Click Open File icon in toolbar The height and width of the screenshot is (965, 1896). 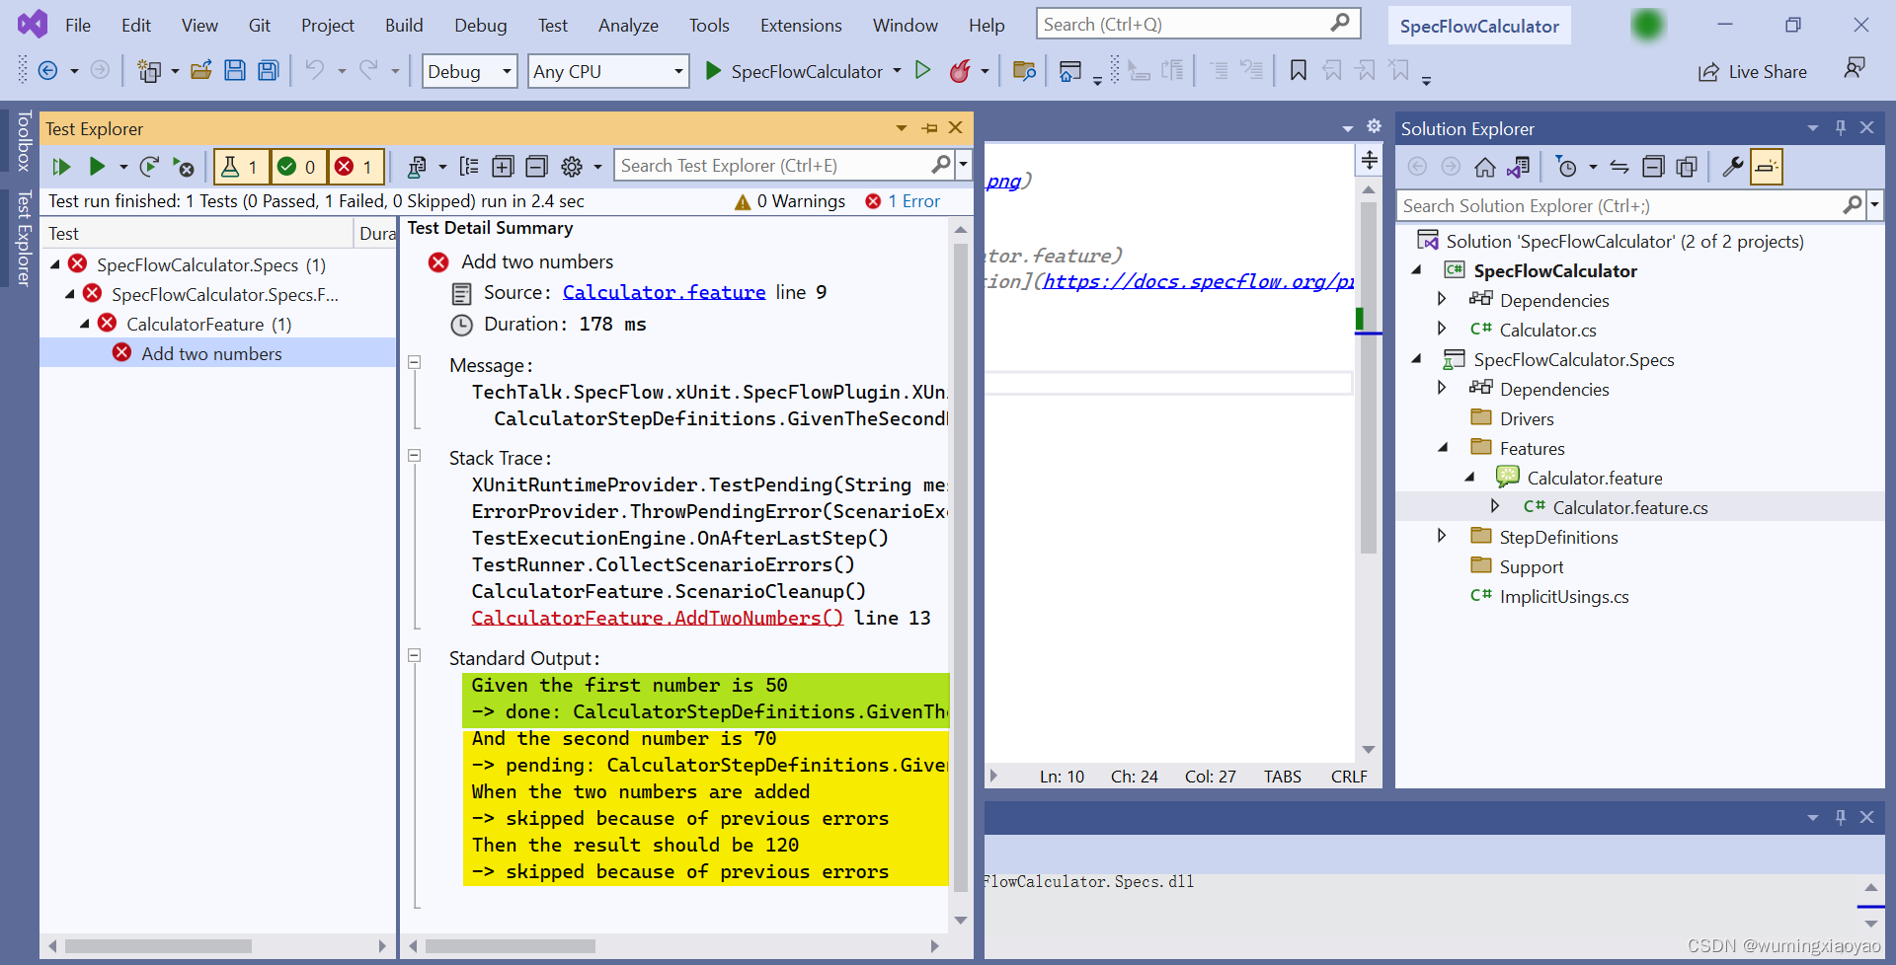pyautogui.click(x=201, y=70)
